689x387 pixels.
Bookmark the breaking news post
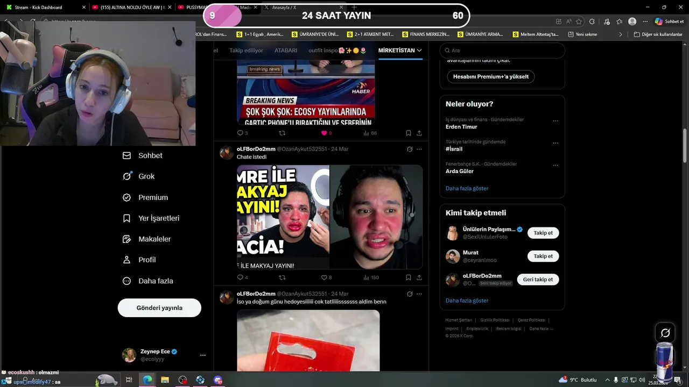(409, 133)
